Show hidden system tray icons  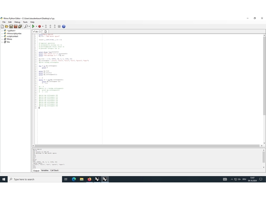[x=232, y=179]
